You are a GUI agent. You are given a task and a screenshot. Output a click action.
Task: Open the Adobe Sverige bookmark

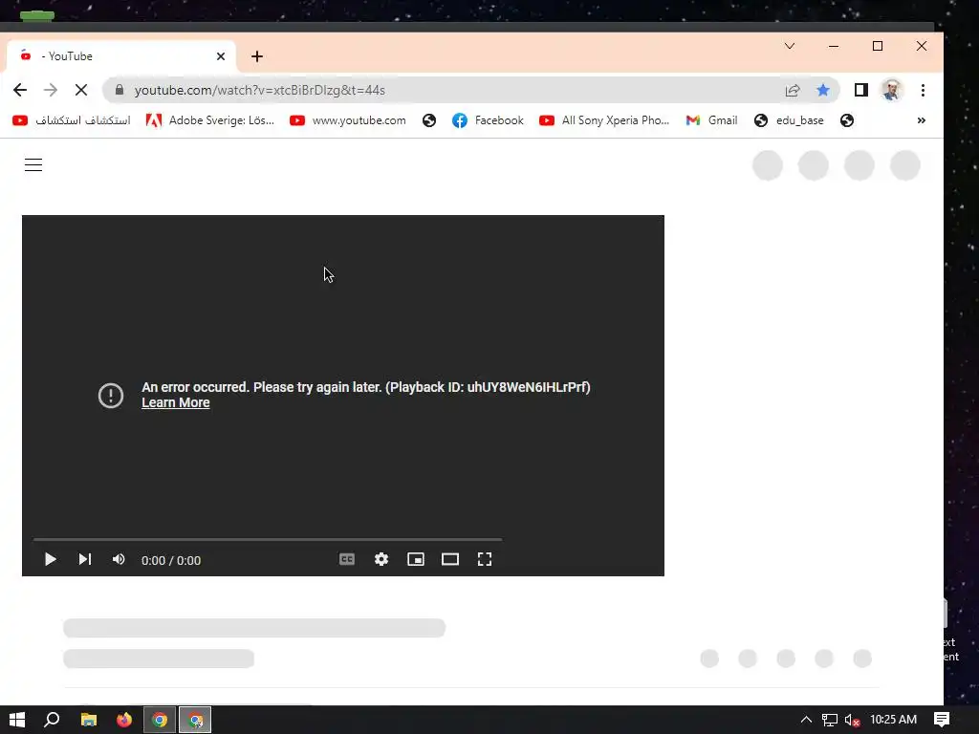coord(210,120)
